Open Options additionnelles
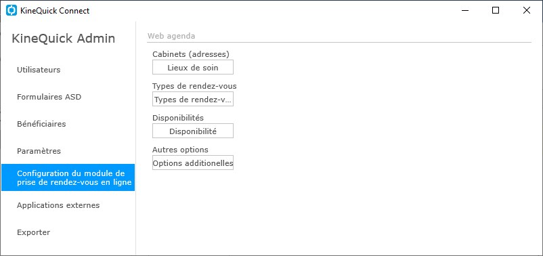 point(193,163)
